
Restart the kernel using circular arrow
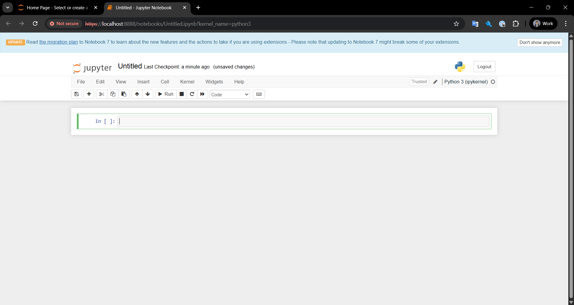click(x=192, y=94)
